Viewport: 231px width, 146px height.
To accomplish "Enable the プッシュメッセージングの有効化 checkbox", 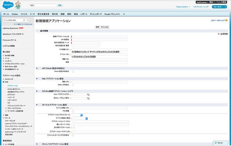I will [x=73, y=135].
